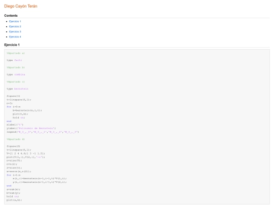Image resolution: width=274 pixels, height=205 pixels.
Task: Click the Contents heading
Action: click(x=11, y=16)
